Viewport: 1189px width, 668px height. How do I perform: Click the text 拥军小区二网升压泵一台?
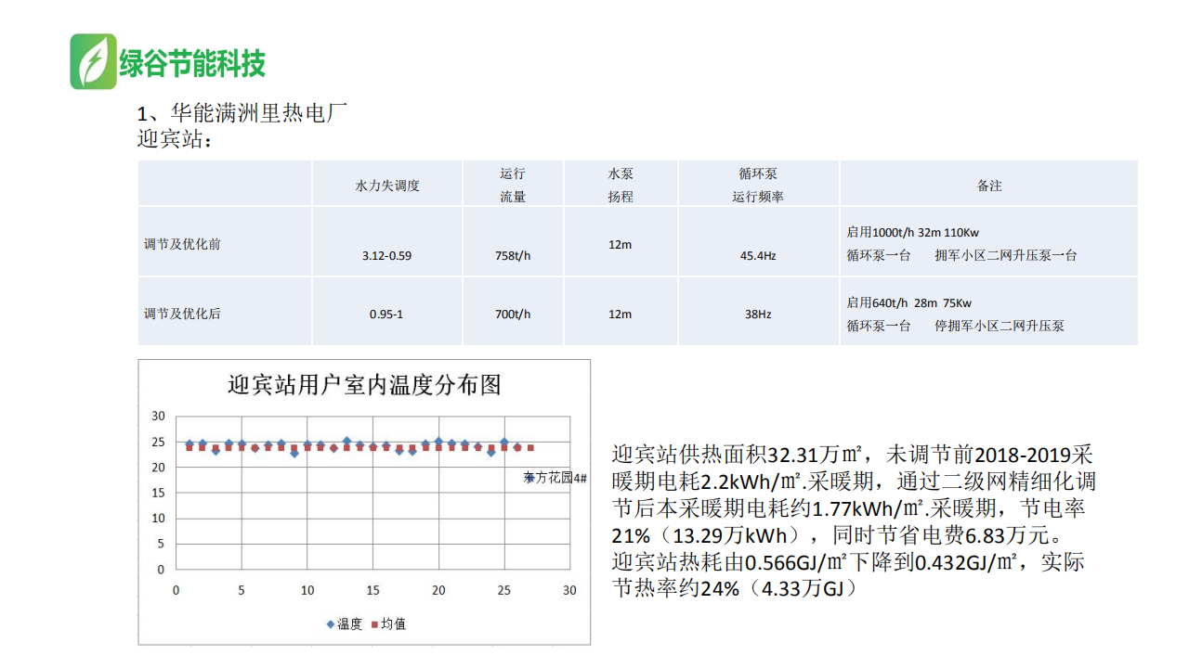(1006, 255)
